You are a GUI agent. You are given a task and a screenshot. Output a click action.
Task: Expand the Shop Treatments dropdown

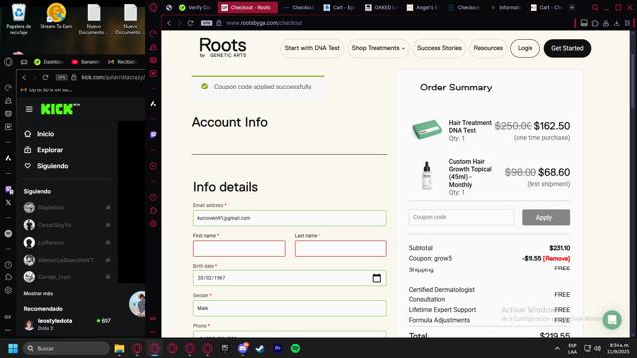point(378,48)
